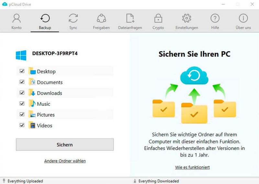Select the Documents row label
Viewport: 259px width, 184px height.
(x=50, y=82)
